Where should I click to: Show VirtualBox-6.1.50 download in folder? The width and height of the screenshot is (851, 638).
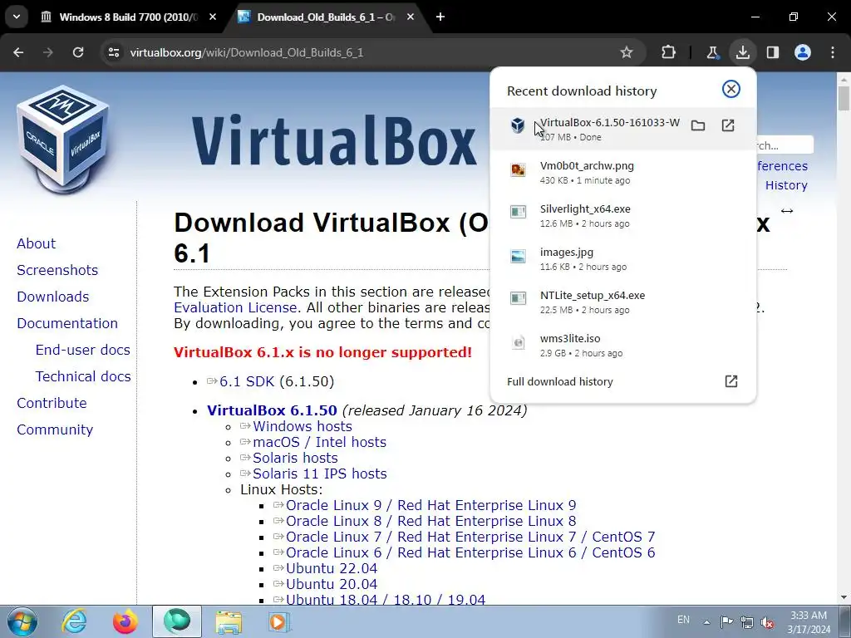[x=698, y=126]
